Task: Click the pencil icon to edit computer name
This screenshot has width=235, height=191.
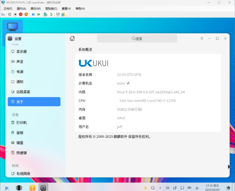Action: [x=128, y=83]
